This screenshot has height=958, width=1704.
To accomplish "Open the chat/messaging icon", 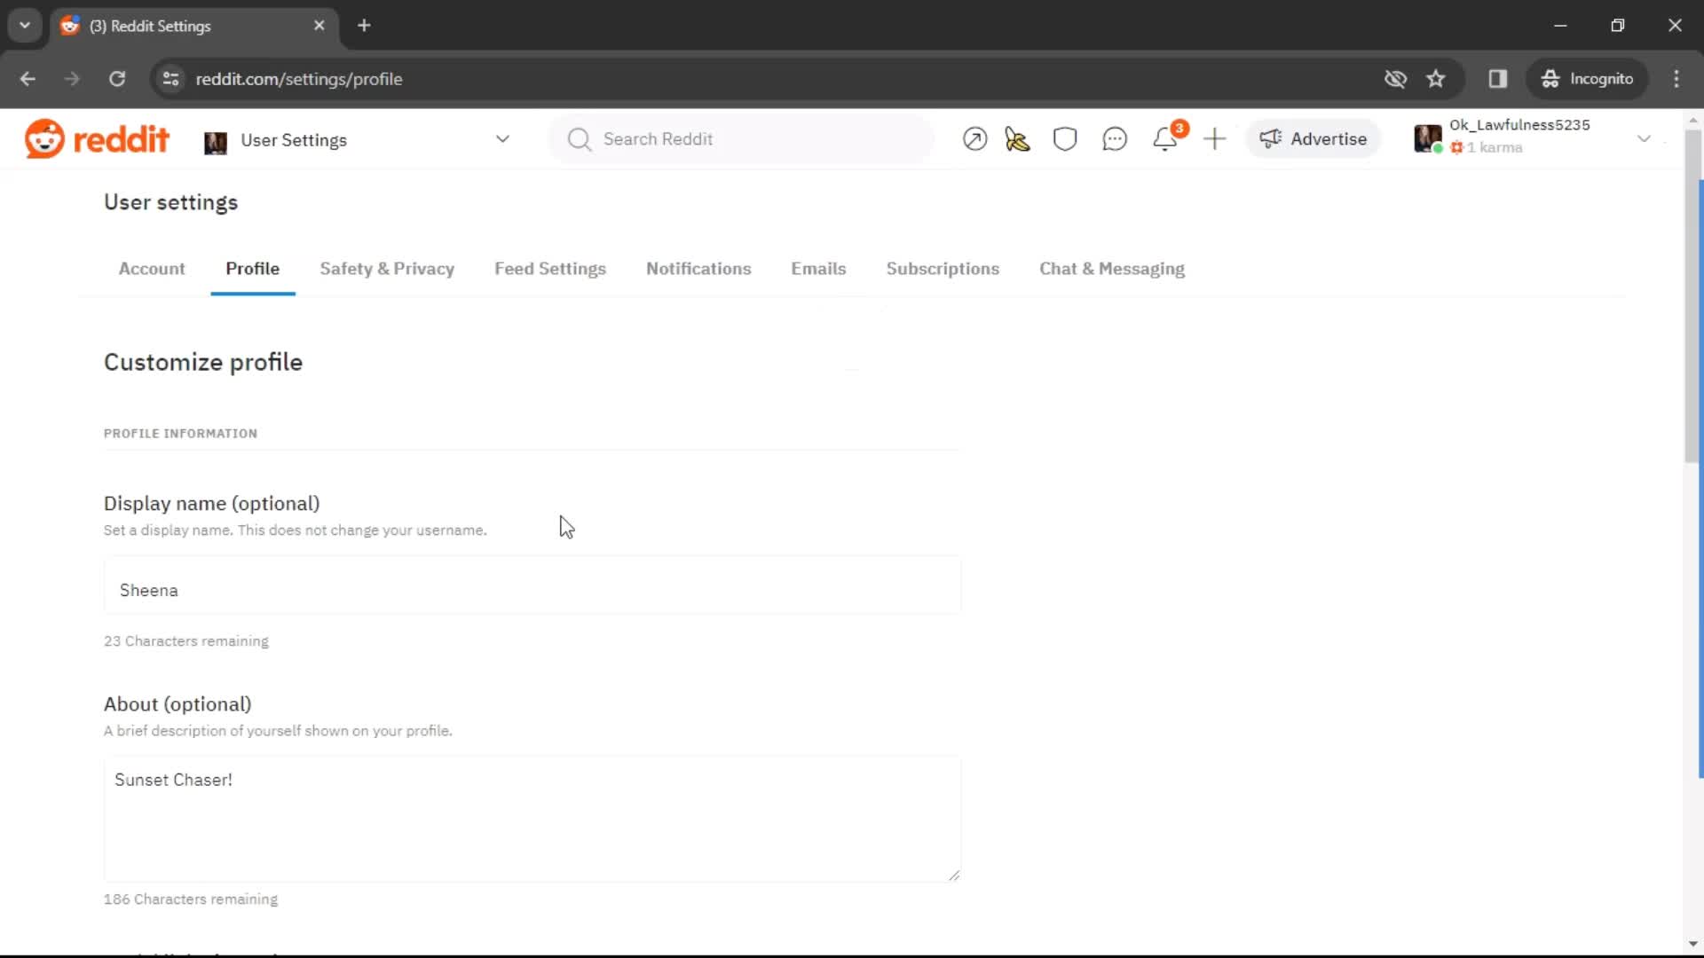I will 1114,139.
